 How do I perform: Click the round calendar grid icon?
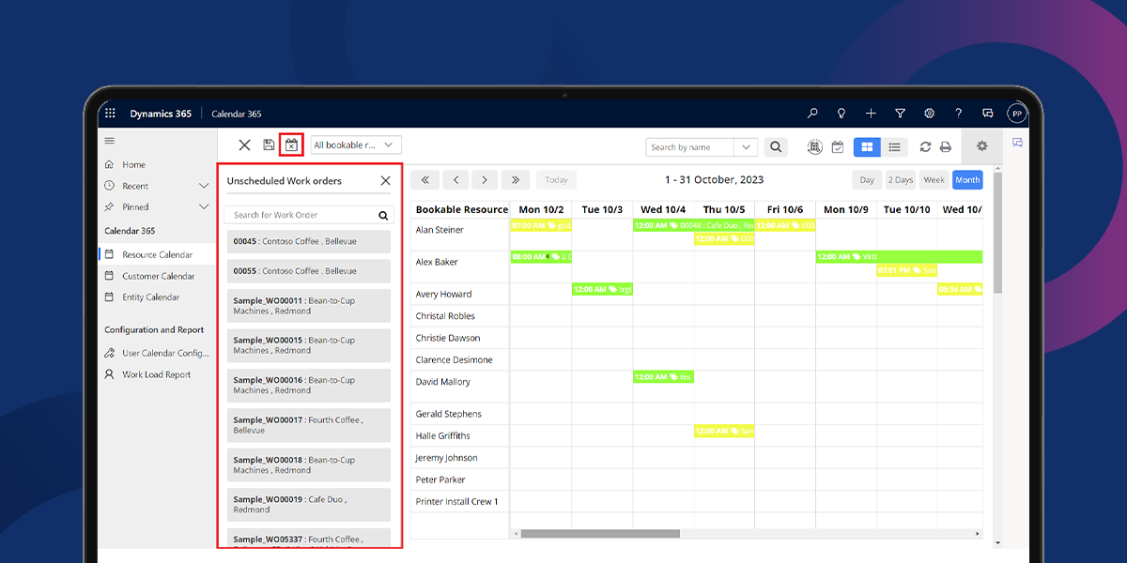click(x=814, y=147)
